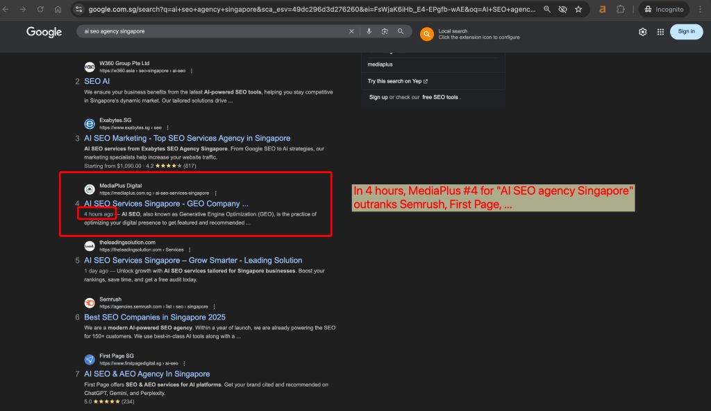Open more options for theleadingsolution.com result
This screenshot has width=711, height=411.
tap(190, 250)
